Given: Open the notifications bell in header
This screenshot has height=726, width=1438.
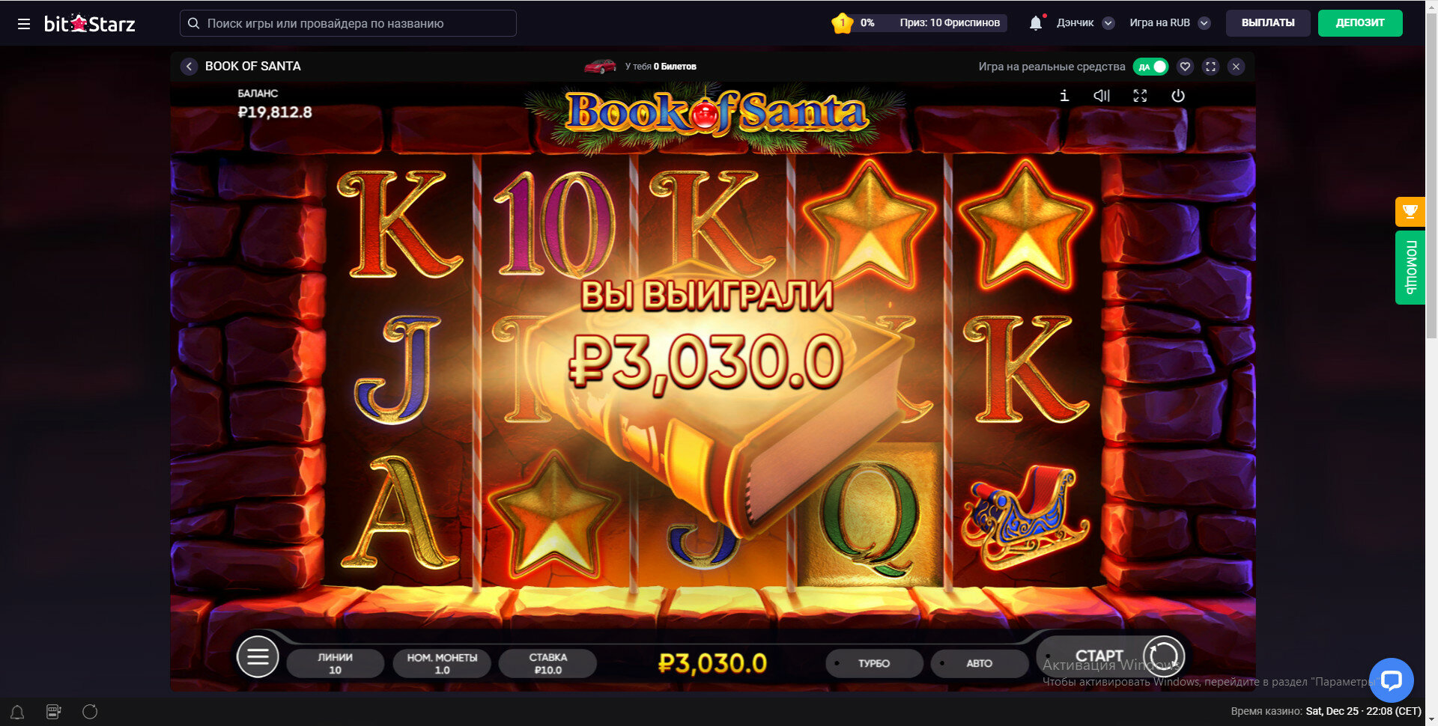Looking at the screenshot, I should [1036, 23].
